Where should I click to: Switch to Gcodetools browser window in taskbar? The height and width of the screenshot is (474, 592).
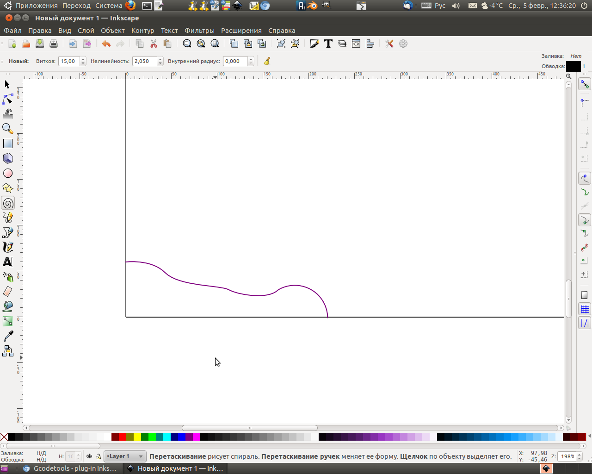pos(70,468)
